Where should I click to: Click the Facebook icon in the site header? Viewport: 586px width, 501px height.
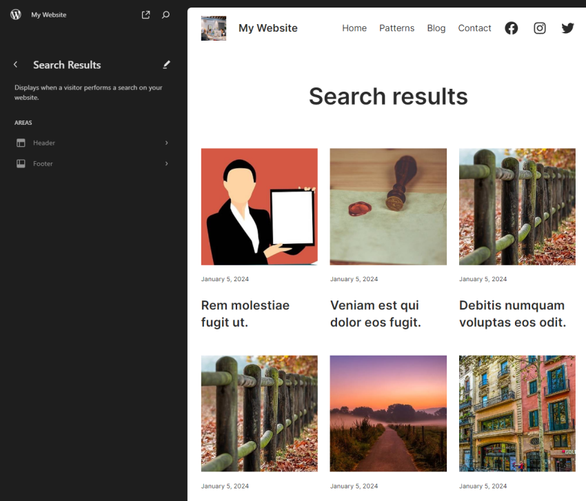511,28
